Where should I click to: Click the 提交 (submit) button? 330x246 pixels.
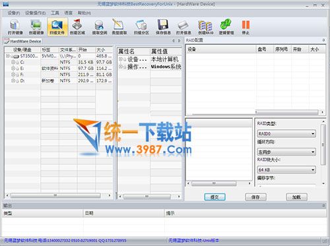click(214, 197)
